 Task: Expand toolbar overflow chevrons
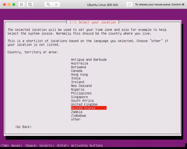(56, 5)
